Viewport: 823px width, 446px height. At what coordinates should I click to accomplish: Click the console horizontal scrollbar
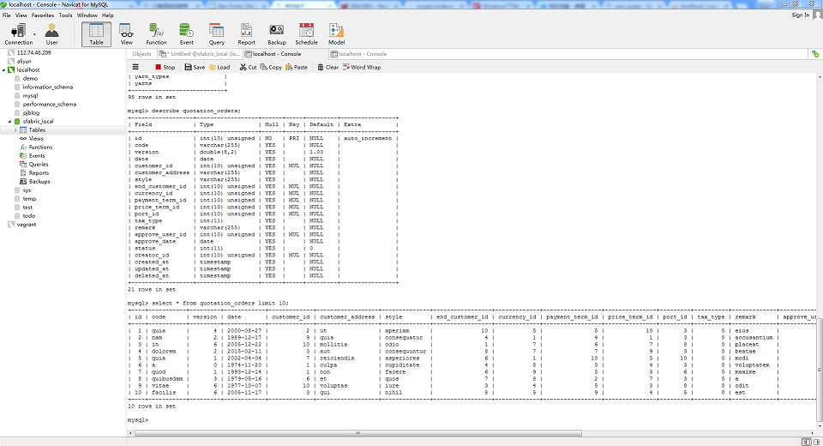coord(358,433)
